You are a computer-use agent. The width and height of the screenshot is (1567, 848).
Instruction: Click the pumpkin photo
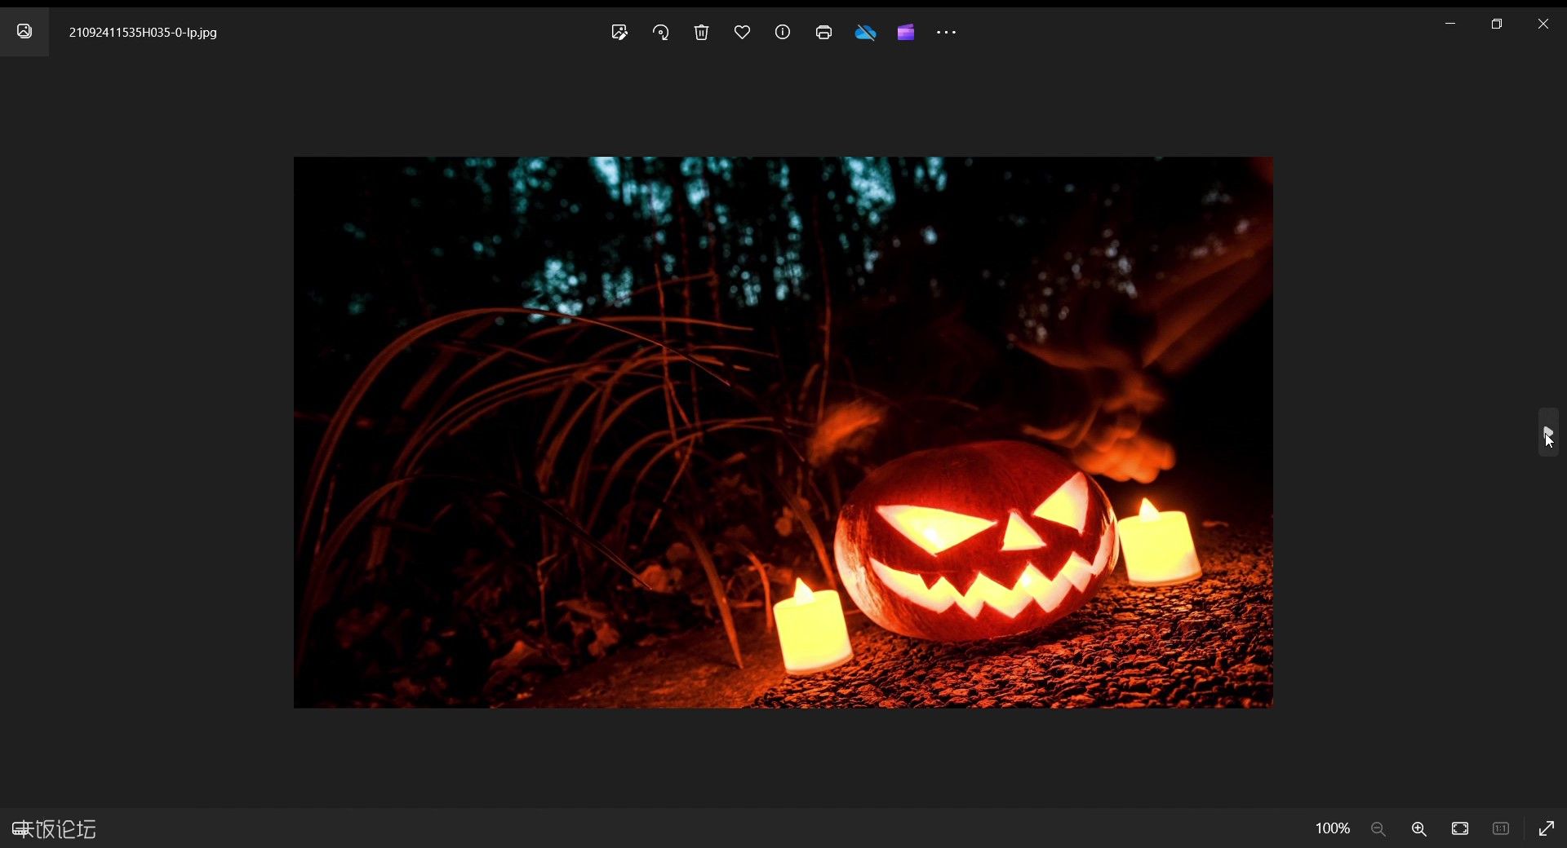pyautogui.click(x=783, y=432)
